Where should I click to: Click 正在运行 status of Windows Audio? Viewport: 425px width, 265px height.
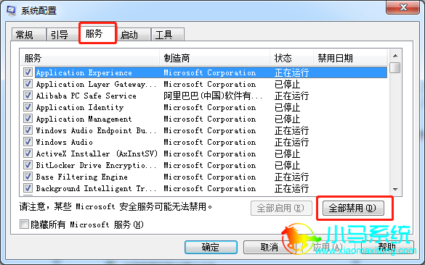(x=291, y=142)
